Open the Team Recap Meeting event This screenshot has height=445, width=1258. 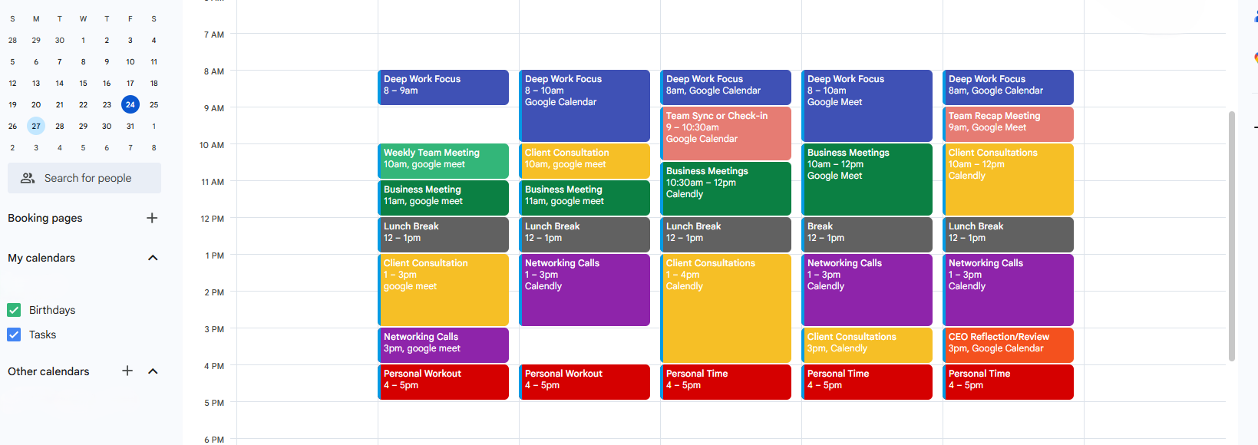pyautogui.click(x=1008, y=123)
